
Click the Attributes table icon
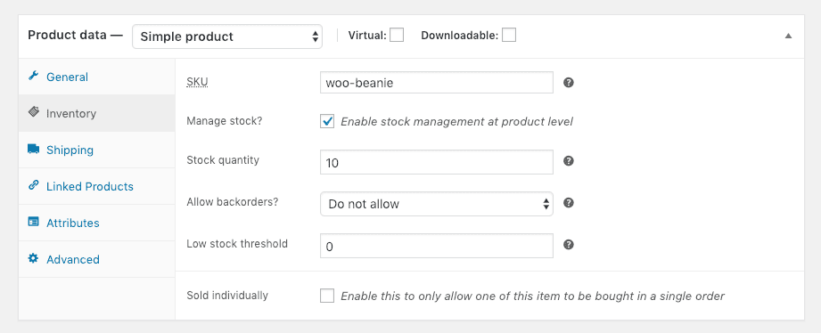coord(34,222)
